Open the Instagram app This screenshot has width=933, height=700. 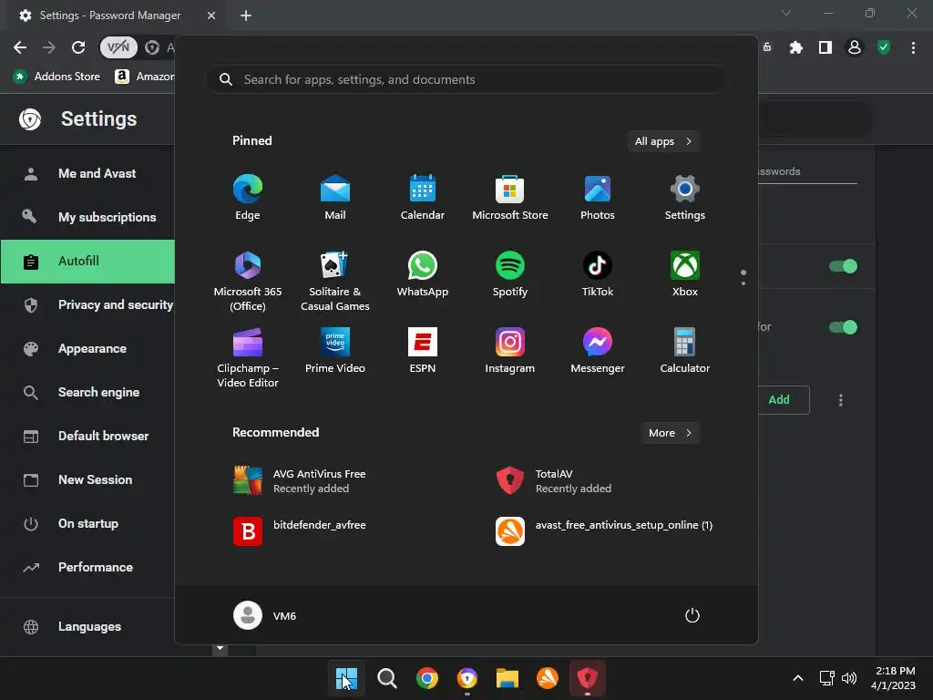510,351
